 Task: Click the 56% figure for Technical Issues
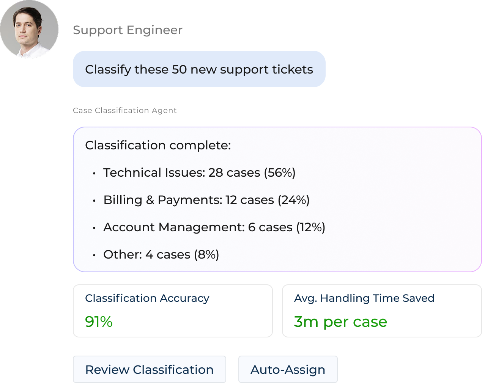point(280,173)
